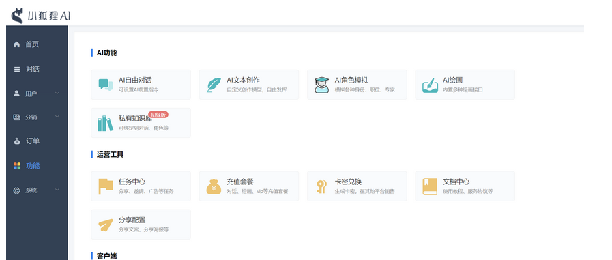Screen dimensions: 612x260
Task: Open the AI文本创作 card title
Action: point(243,81)
